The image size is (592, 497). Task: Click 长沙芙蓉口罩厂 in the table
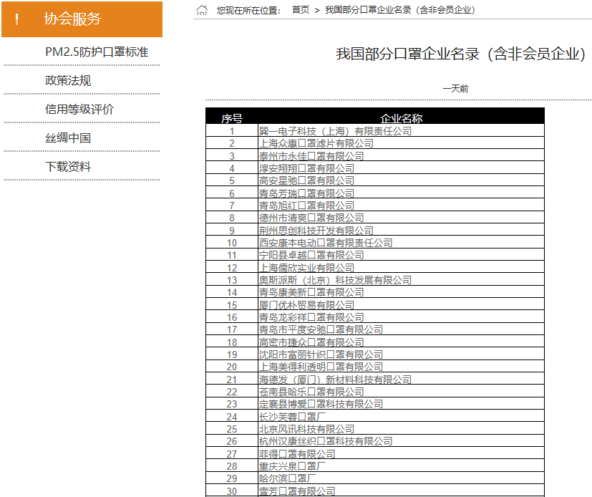point(292,417)
